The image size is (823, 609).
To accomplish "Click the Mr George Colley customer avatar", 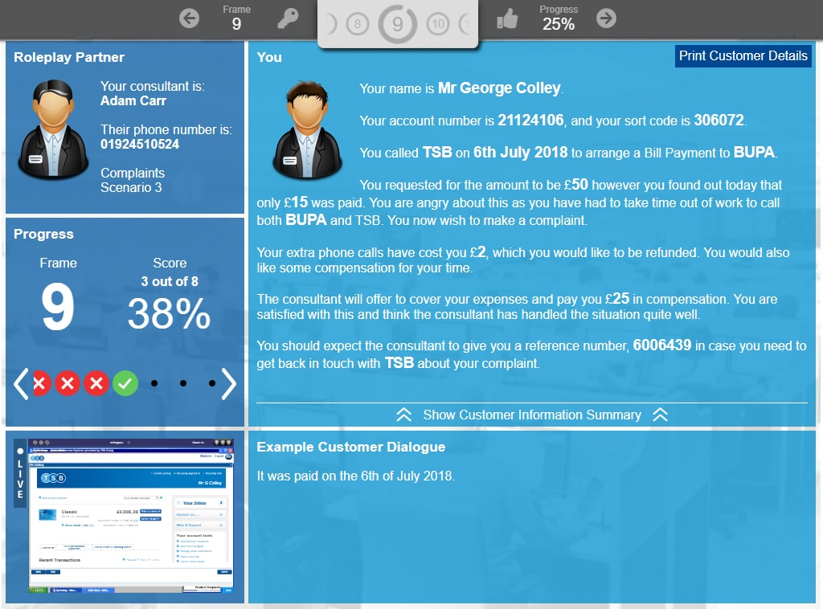I will tap(307, 129).
